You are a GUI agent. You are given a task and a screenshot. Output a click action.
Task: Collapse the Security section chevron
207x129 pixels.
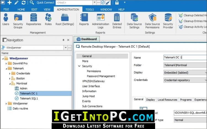coord(79,66)
